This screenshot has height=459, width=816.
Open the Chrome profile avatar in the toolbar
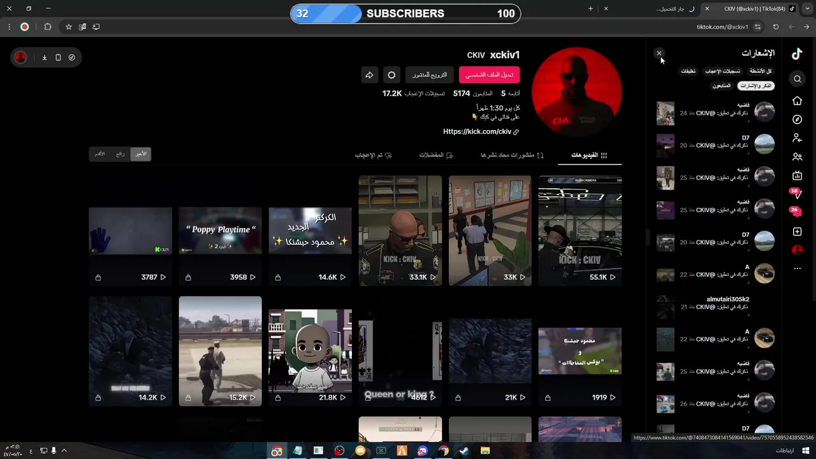24,27
